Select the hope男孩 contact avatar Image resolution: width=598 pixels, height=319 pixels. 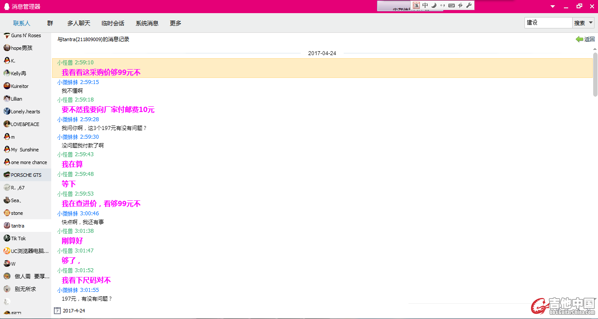point(7,48)
